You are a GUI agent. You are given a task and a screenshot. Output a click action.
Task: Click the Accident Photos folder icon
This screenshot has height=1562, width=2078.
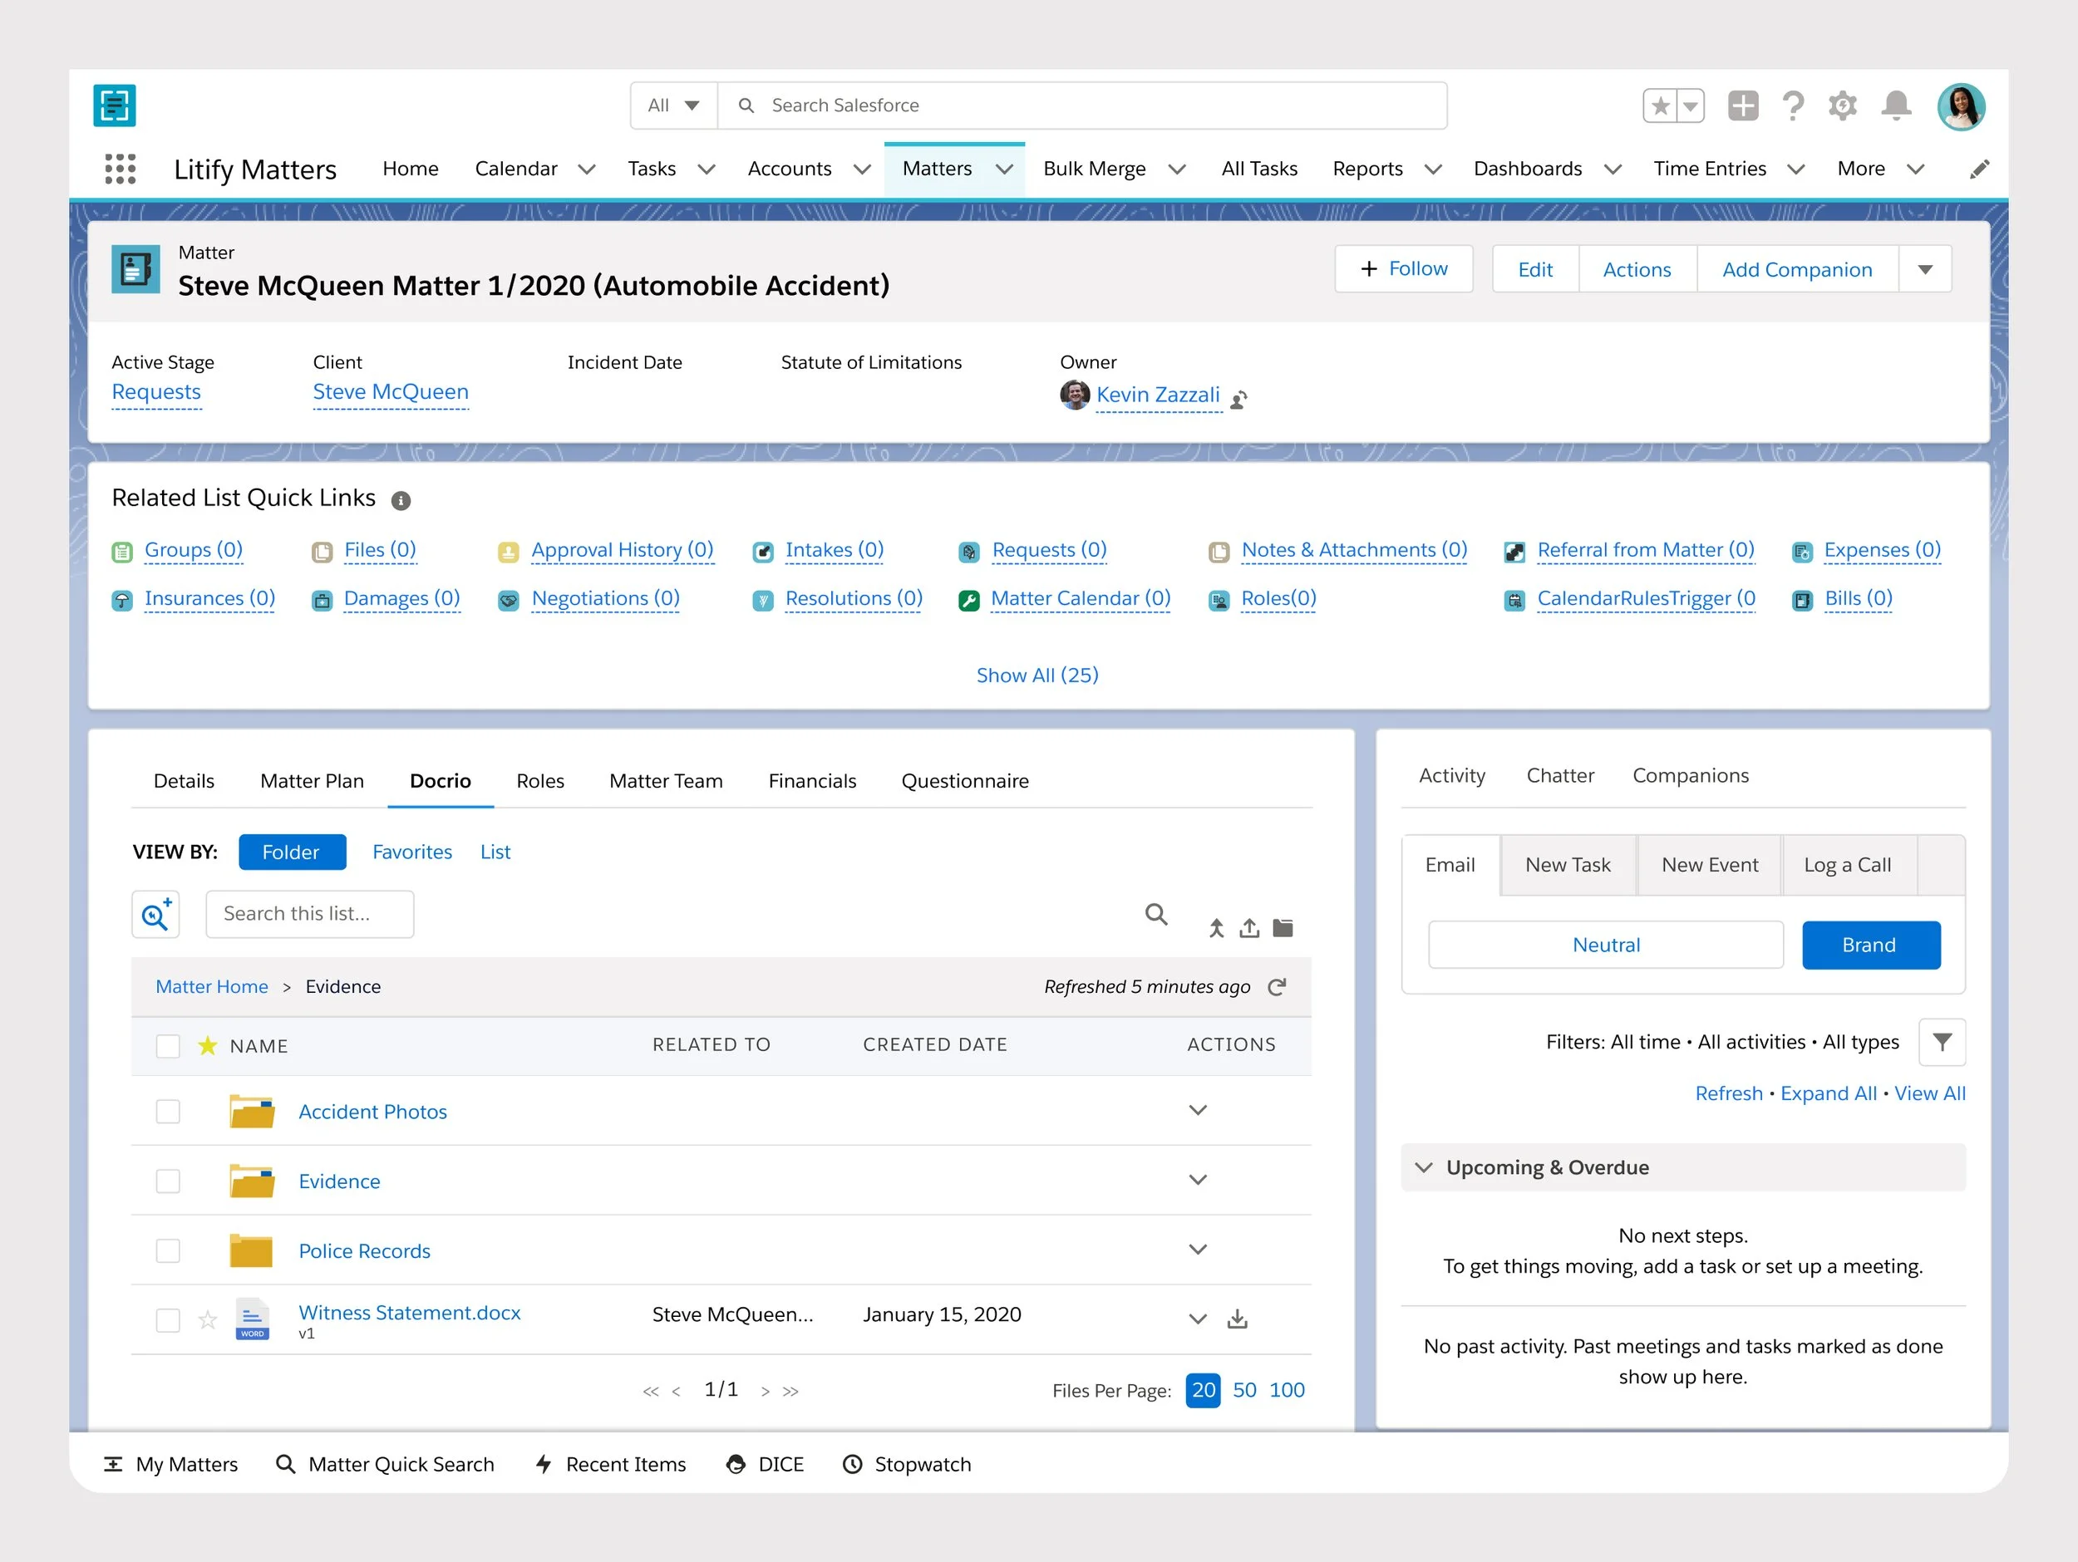[x=252, y=1111]
